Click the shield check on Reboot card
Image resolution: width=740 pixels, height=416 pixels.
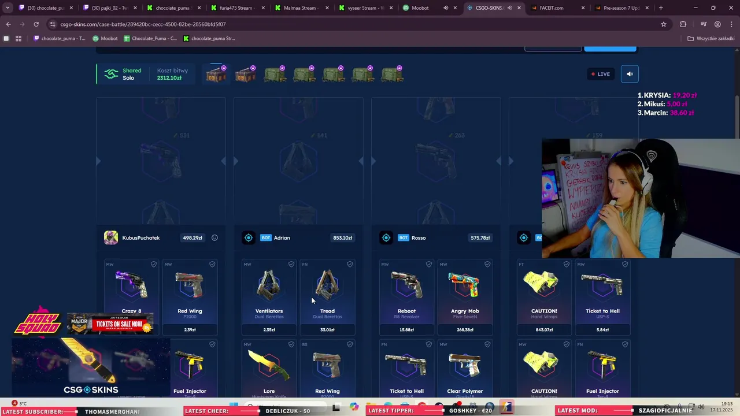(429, 264)
